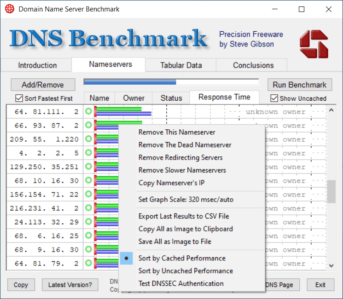The width and height of the screenshot is (343, 299).
Task: Open the DNS Page button
Action: [282, 285]
